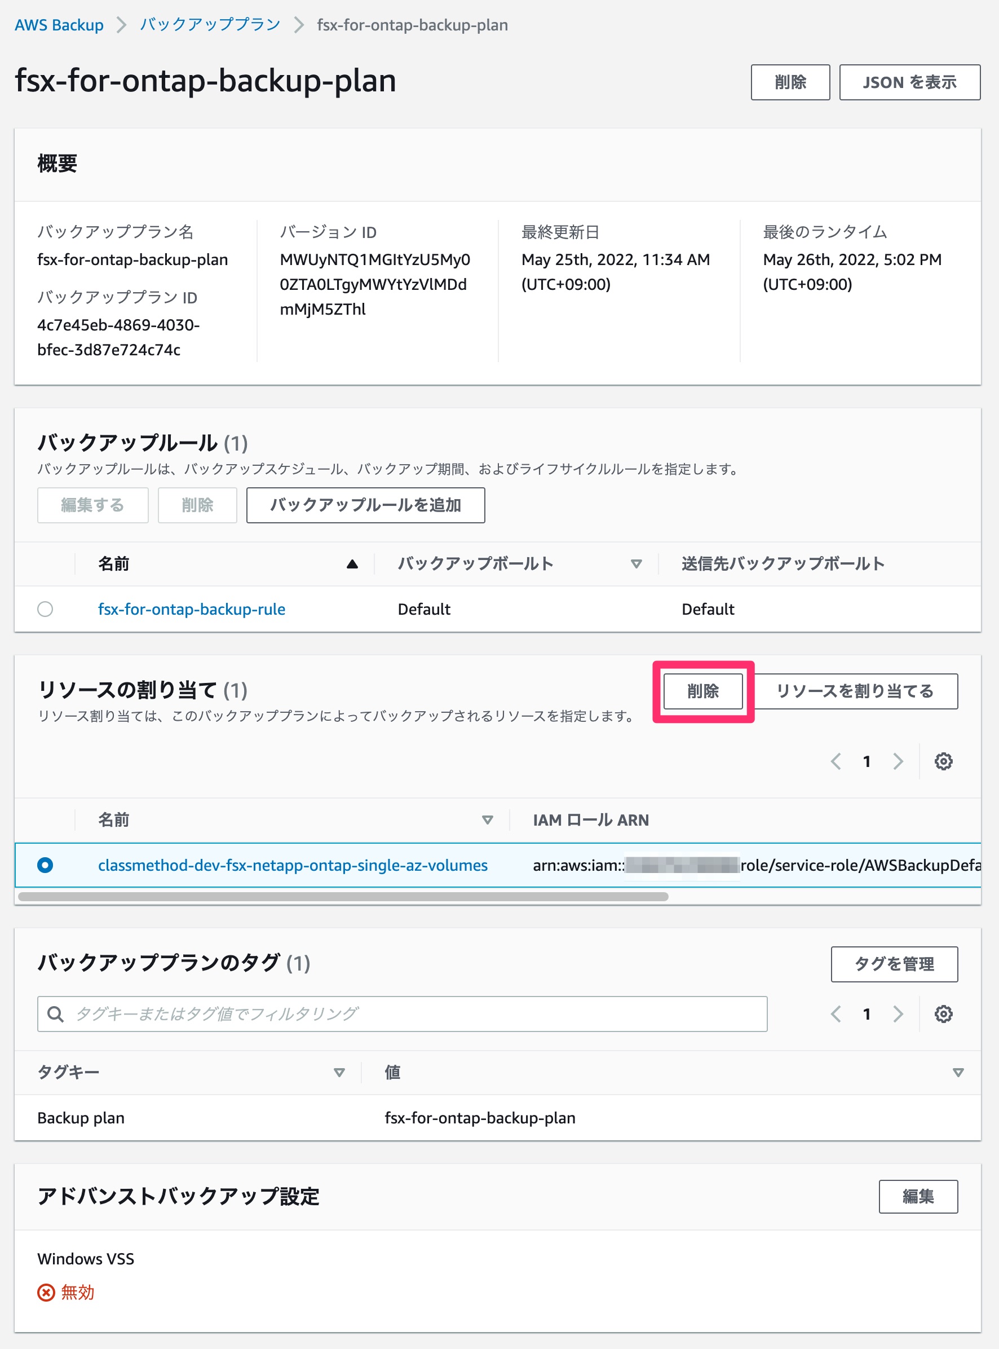Open resource assignments table settings gear
This screenshot has width=999, height=1349.
pyautogui.click(x=943, y=761)
